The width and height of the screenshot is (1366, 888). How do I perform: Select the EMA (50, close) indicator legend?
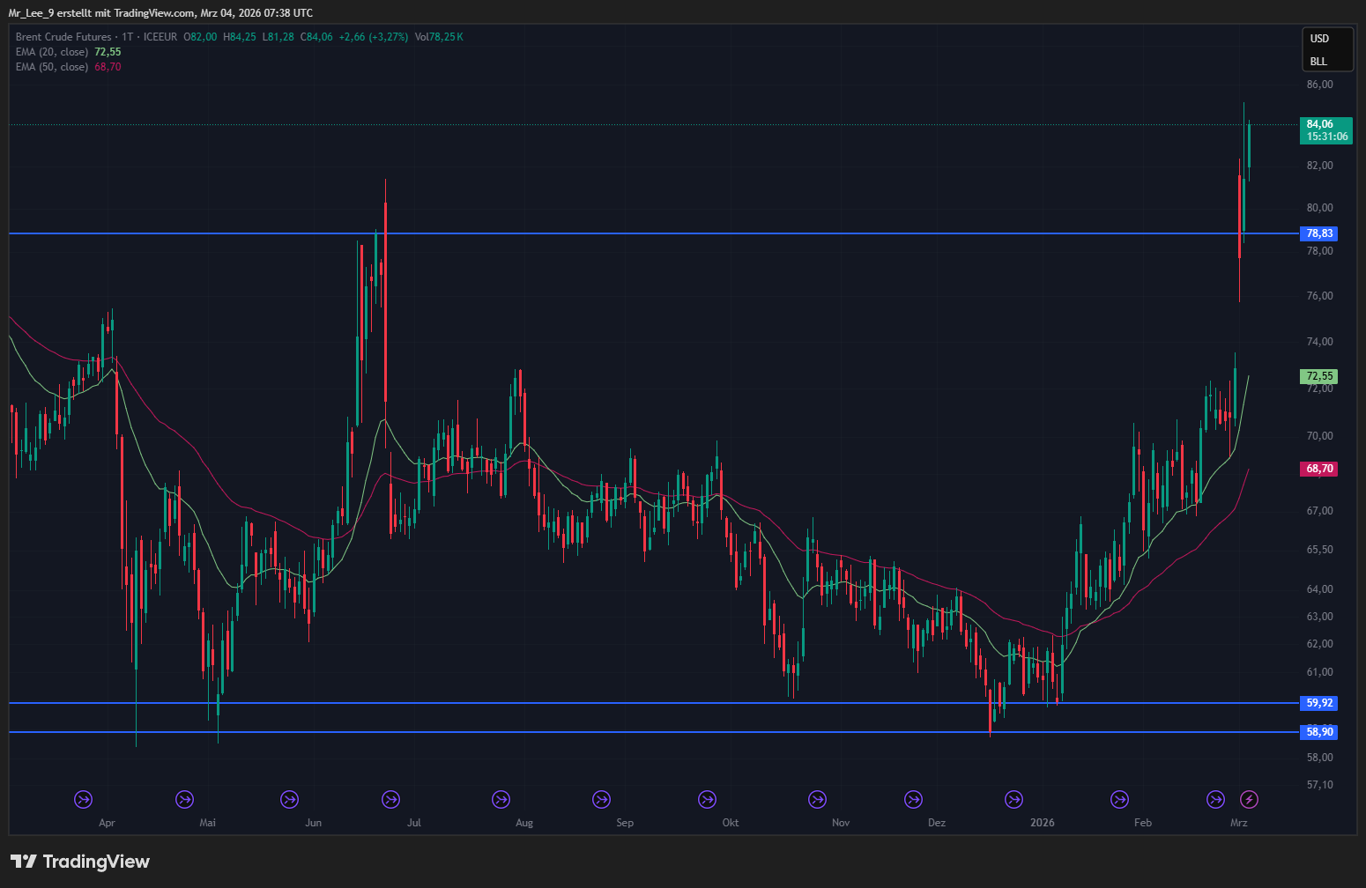pos(52,67)
